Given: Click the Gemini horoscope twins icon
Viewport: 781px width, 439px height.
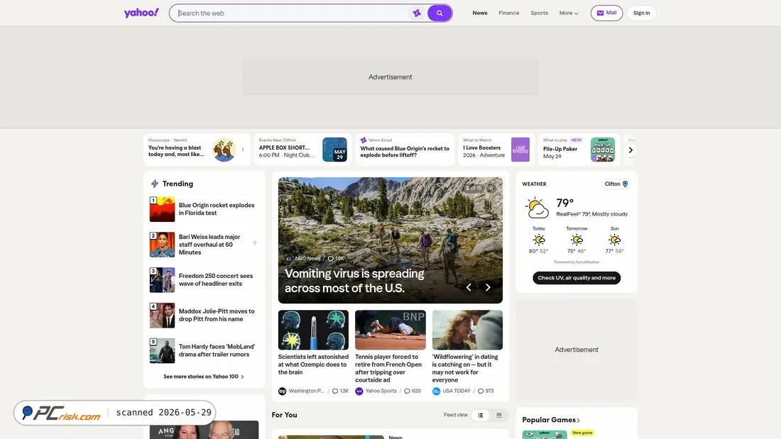Looking at the screenshot, I should [224, 150].
